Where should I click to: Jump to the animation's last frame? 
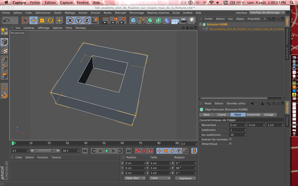point(129,151)
